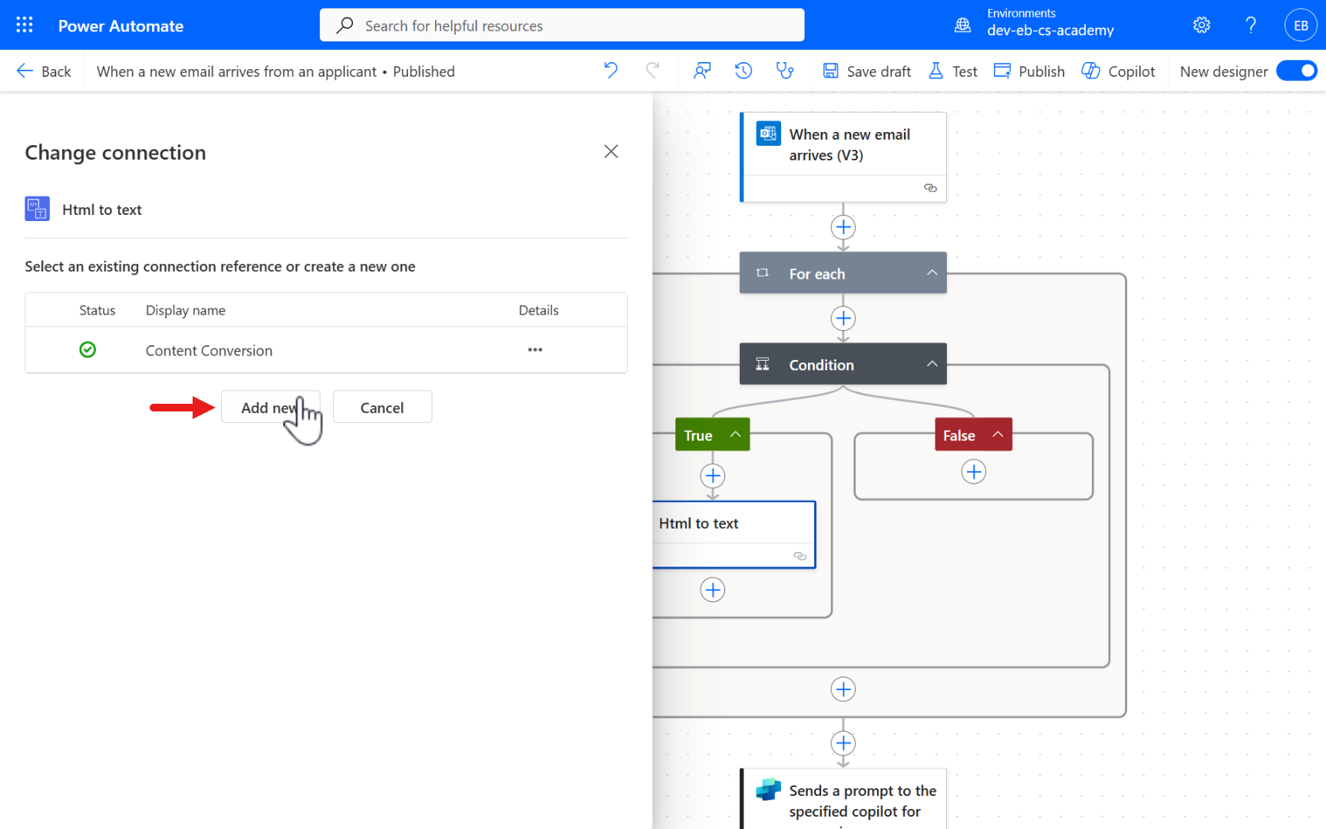Click the Add new connection button
This screenshot has height=829, width=1326.
(x=270, y=408)
